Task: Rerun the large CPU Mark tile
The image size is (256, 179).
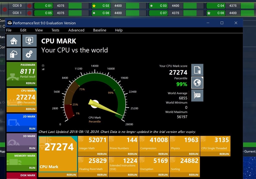Action: click(x=71, y=175)
